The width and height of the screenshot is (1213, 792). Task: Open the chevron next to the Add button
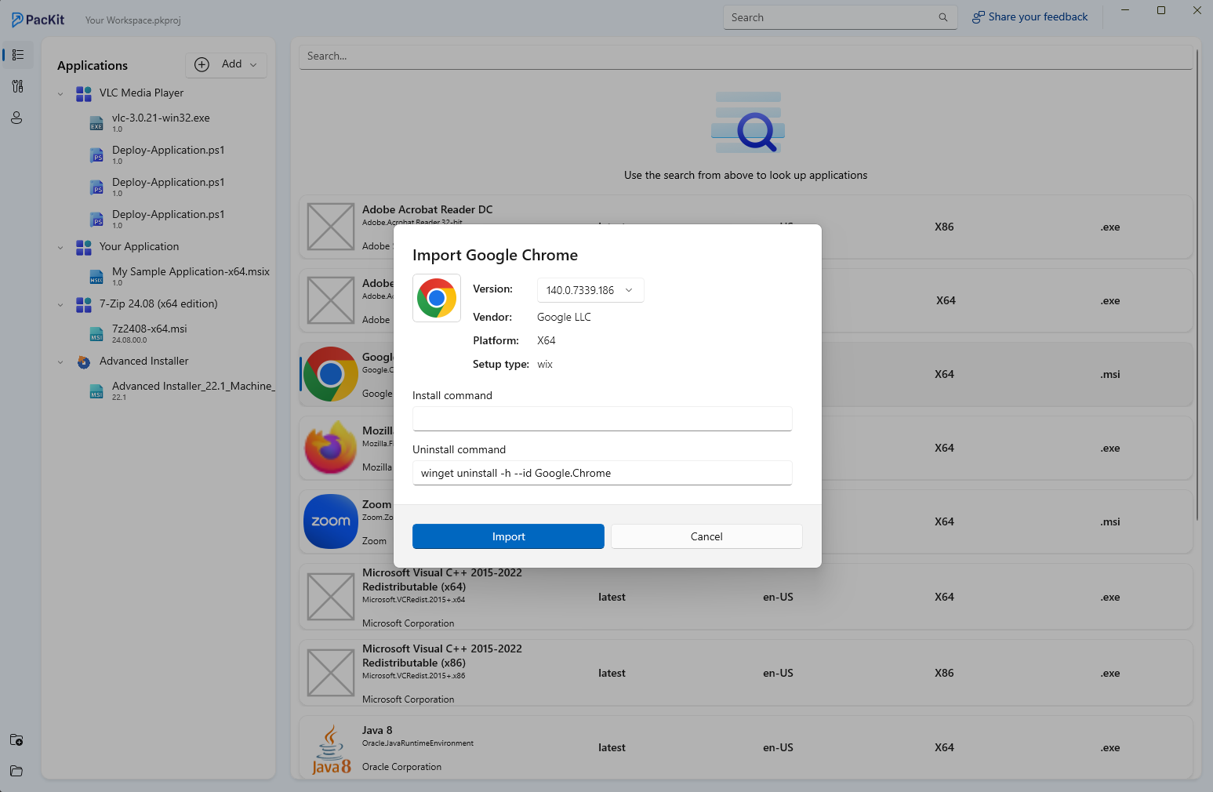[252, 64]
